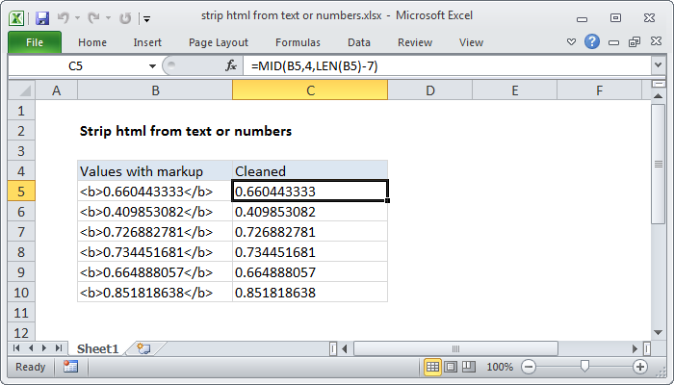
Task: Click the 'Values with markup' header cell
Action: click(x=155, y=171)
